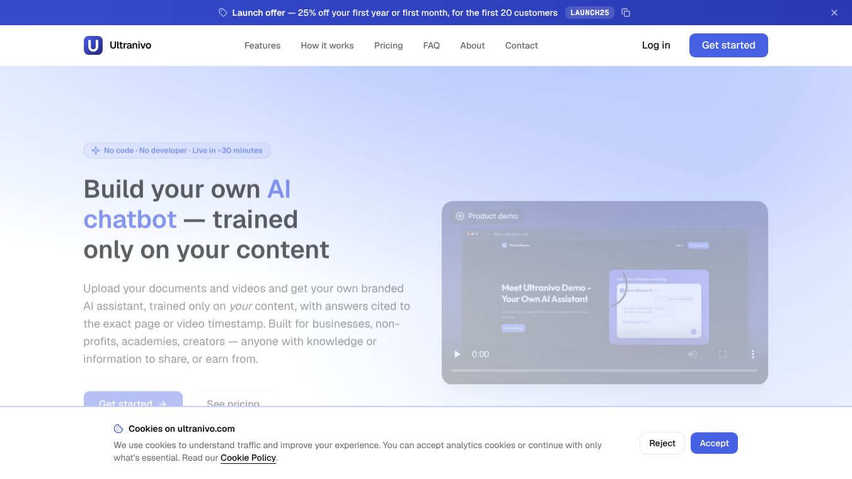The height and width of the screenshot is (479, 852).
Task: Click the LAUNCH25 code badge
Action: (590, 13)
